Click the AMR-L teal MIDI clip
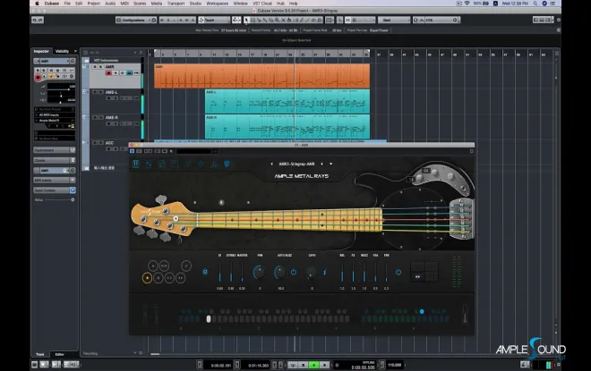The height and width of the screenshot is (371, 591). [287, 101]
